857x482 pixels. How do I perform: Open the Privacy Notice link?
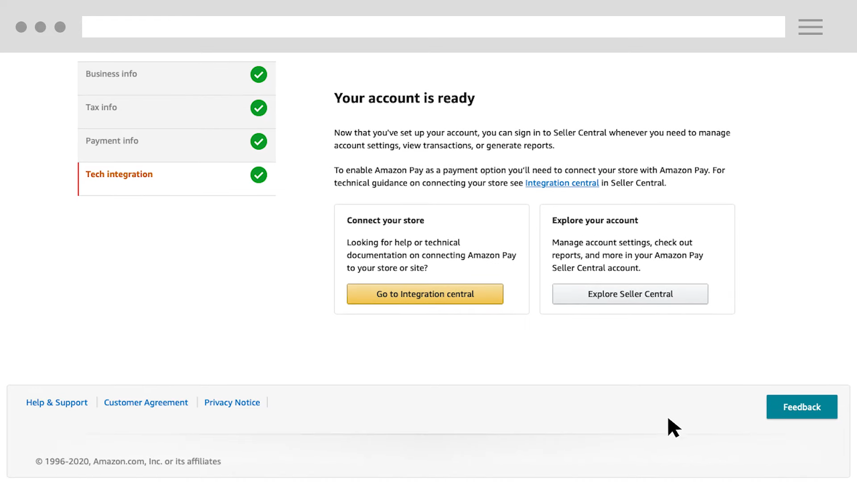coord(232,402)
